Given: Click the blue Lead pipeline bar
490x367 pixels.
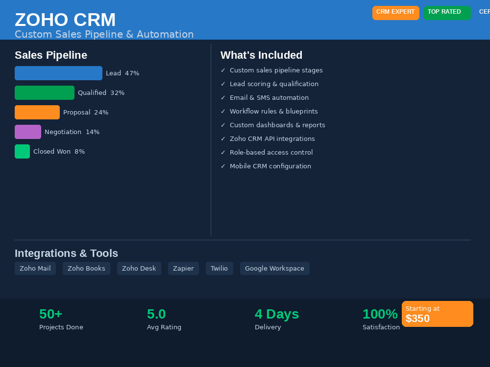Looking at the screenshot, I should 58,73.
